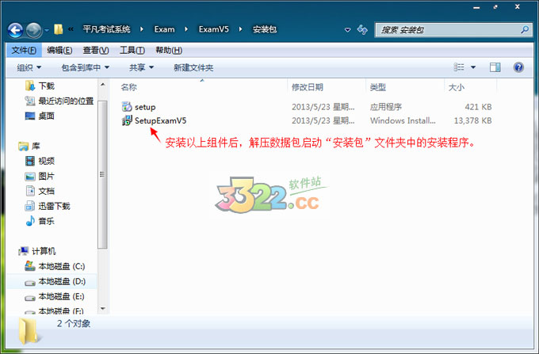Click 新建文件夹 button
This screenshot has height=354, width=539.
point(193,67)
